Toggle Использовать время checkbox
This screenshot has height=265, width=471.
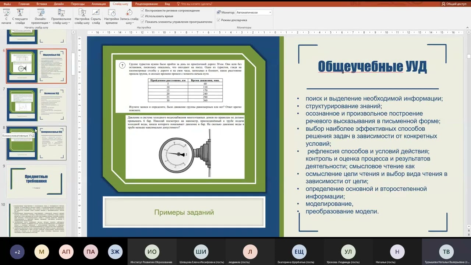[143, 16]
